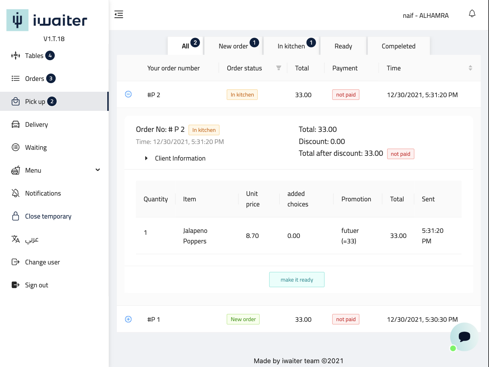Switch to the In kitchen tab
489x367 pixels.
291,46
